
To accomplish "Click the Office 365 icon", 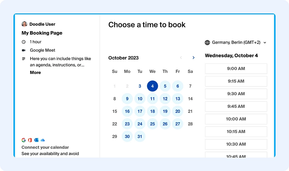I will pyautogui.click(x=30, y=140).
